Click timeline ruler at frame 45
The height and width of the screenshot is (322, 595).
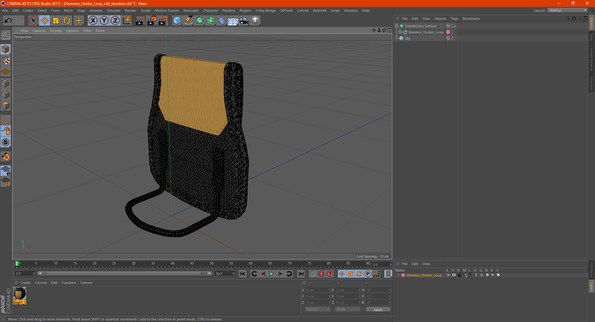[192, 264]
